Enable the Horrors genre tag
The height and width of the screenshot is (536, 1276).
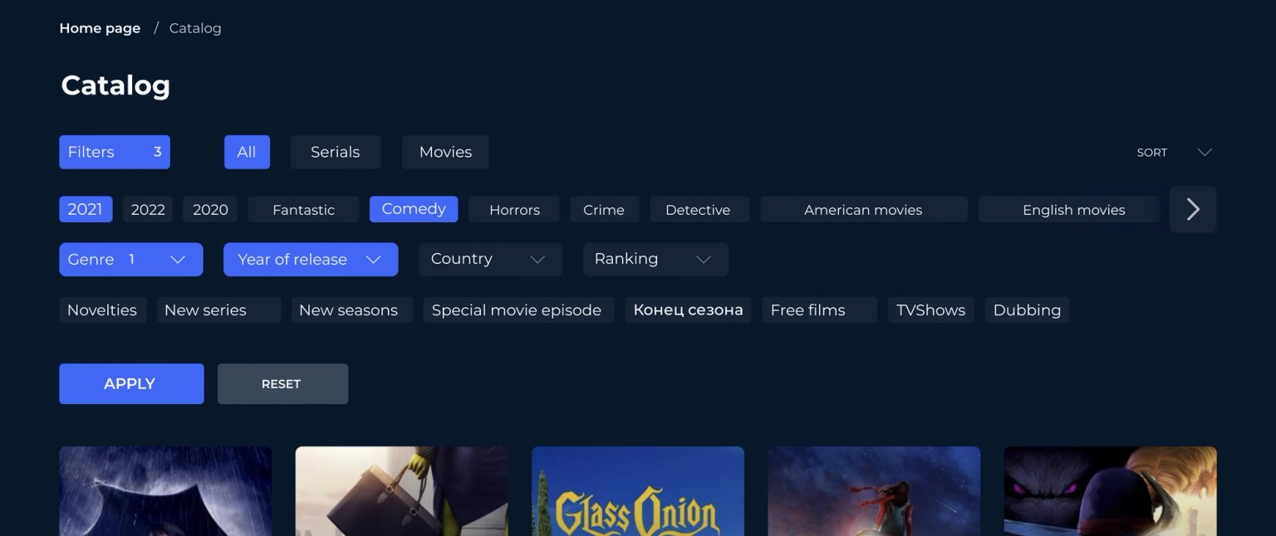[x=514, y=210]
